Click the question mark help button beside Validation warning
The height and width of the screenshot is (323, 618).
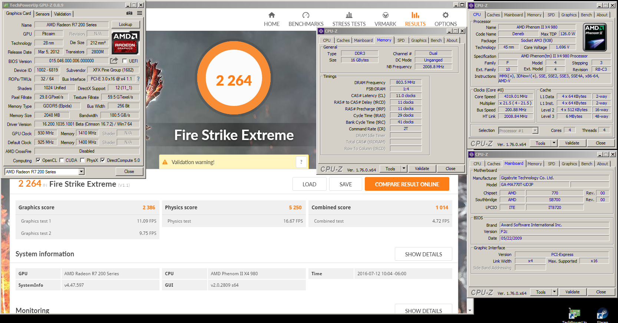click(301, 162)
